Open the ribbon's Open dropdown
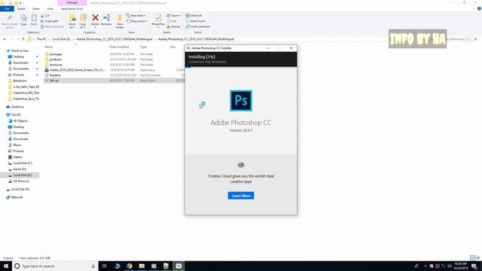 point(174,15)
